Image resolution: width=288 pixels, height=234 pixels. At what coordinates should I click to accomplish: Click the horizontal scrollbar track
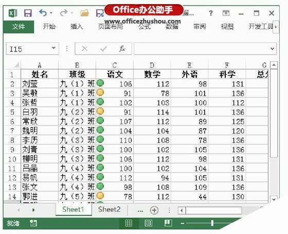pos(213,210)
